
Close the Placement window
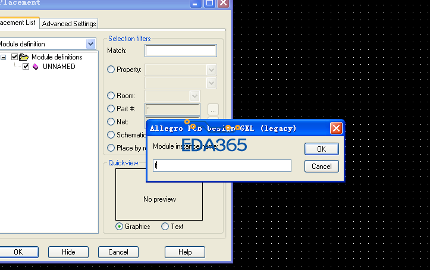[224, 4]
